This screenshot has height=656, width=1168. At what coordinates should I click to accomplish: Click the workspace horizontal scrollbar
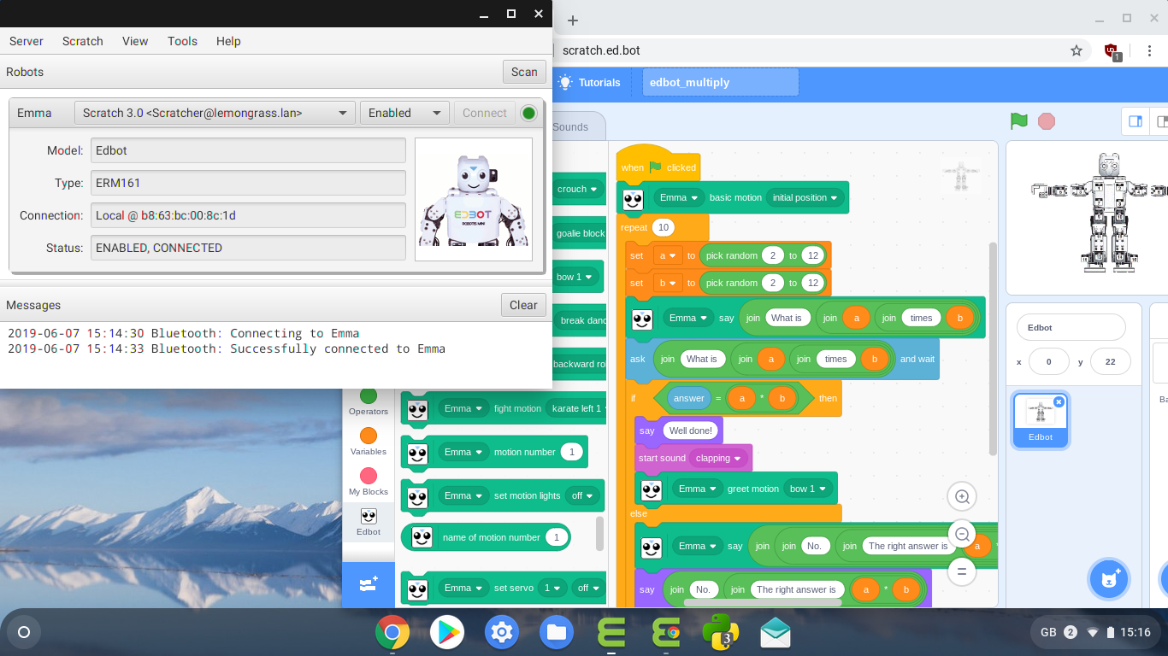[x=762, y=602]
